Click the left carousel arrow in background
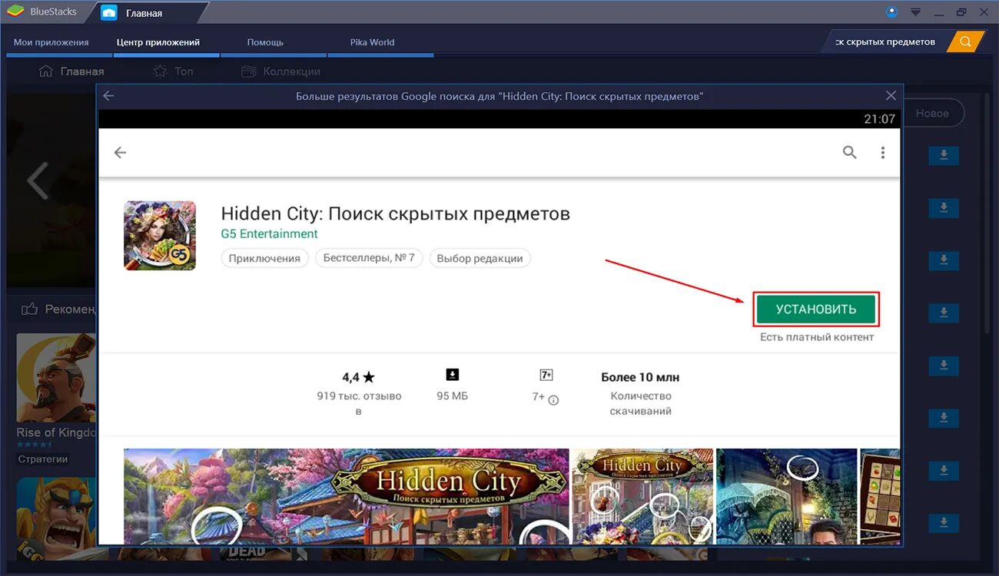The height and width of the screenshot is (576, 999). (x=37, y=181)
